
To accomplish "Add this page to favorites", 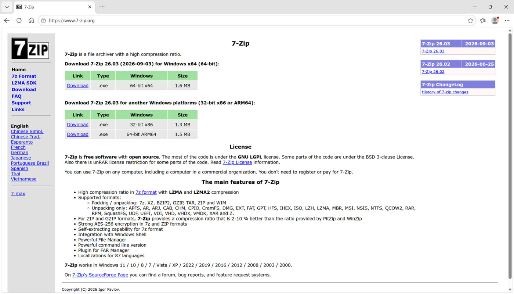I will pyautogui.click(x=470, y=21).
